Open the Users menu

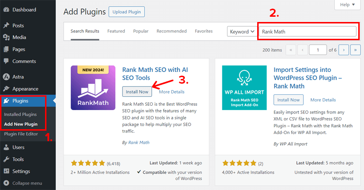coord(18,147)
